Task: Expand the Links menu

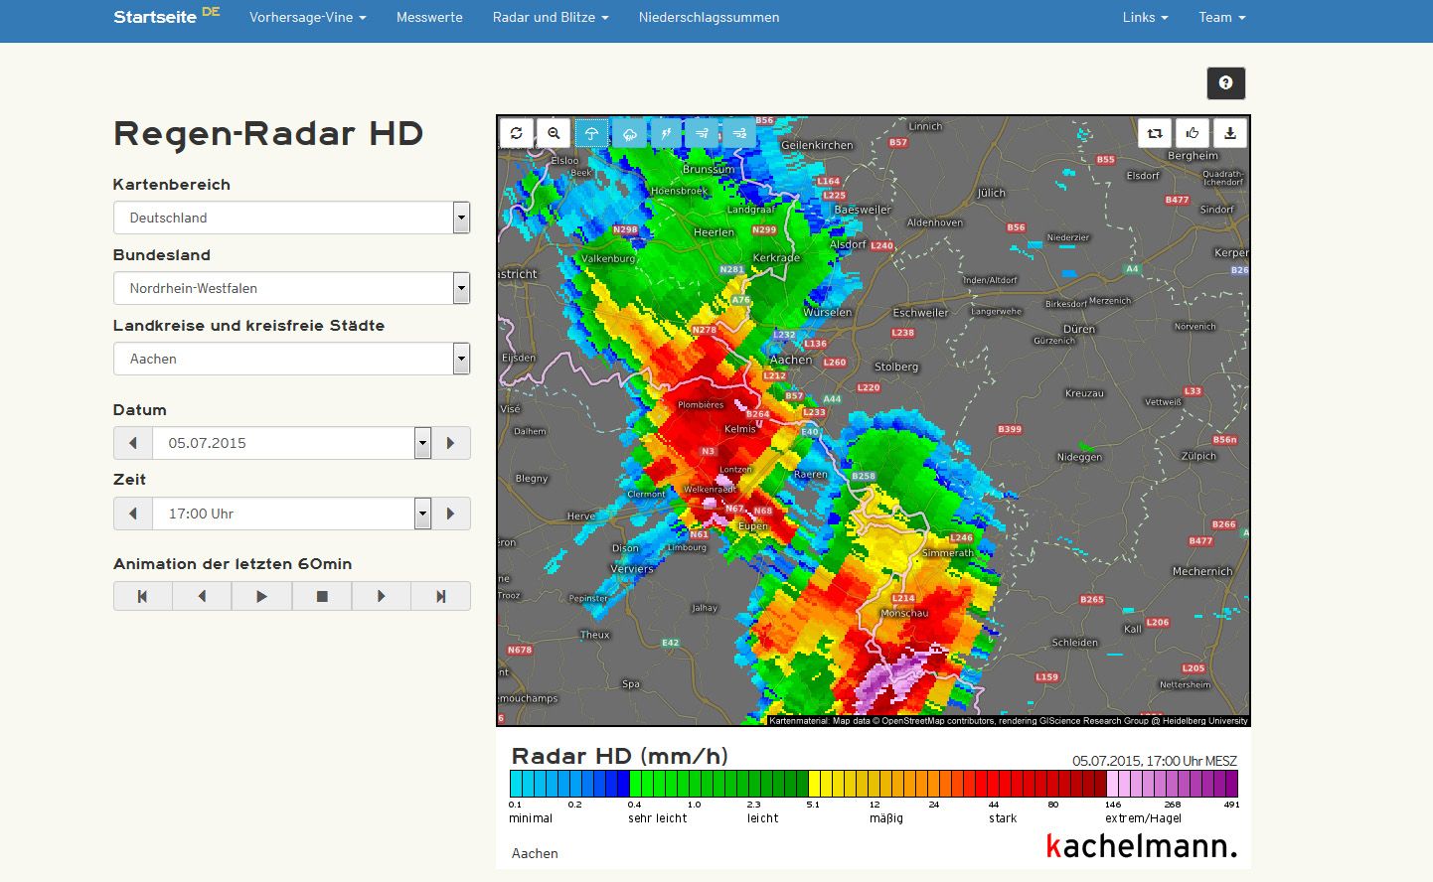Action: [1146, 17]
